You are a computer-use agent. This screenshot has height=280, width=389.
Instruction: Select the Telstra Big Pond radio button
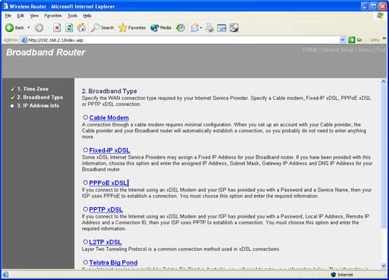(85, 262)
